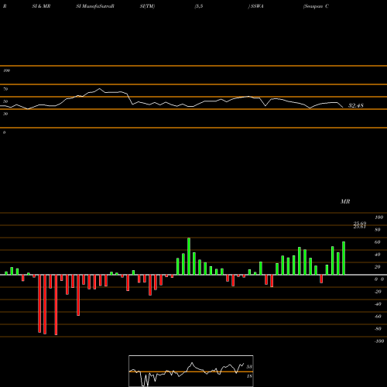Click the last green bar on the right
The image size is (387, 387).
click(x=344, y=258)
